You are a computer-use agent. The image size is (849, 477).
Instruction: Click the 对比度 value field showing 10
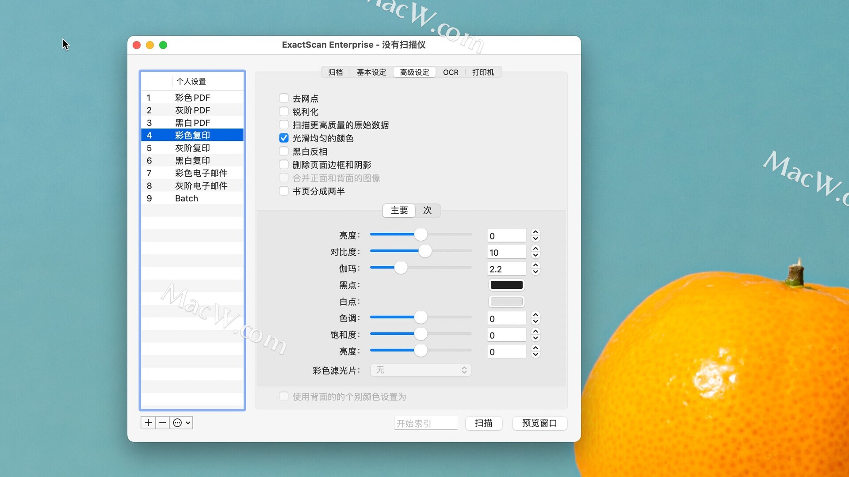pos(506,252)
